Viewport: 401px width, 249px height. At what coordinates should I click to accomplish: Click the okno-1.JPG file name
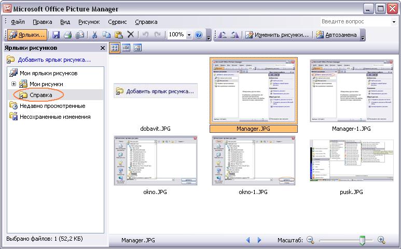coord(253,192)
